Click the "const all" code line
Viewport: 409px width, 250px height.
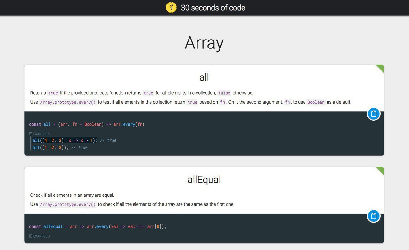coord(88,124)
